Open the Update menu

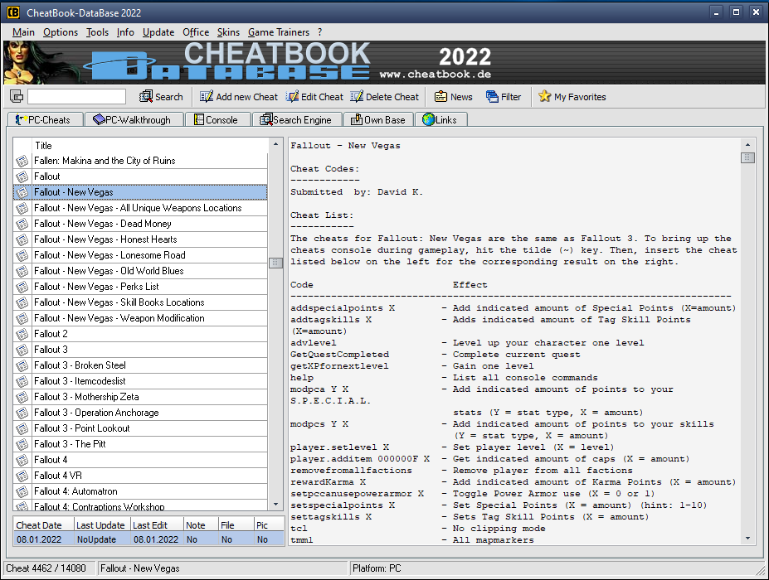(158, 32)
